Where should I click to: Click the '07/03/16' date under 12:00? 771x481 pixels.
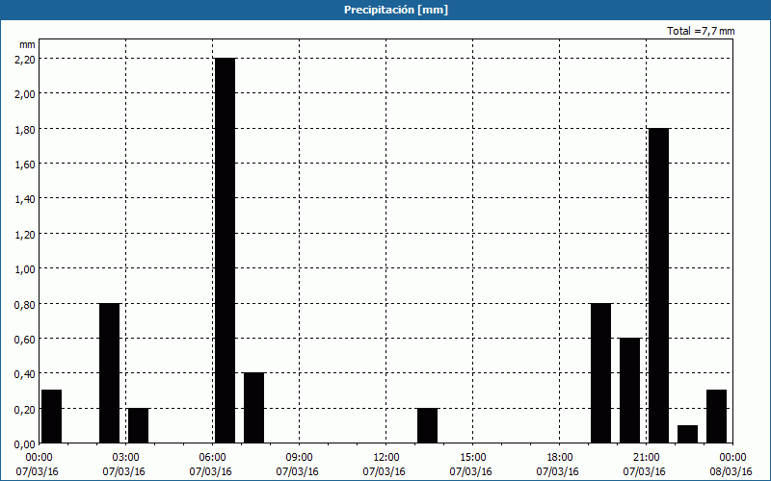click(x=384, y=471)
